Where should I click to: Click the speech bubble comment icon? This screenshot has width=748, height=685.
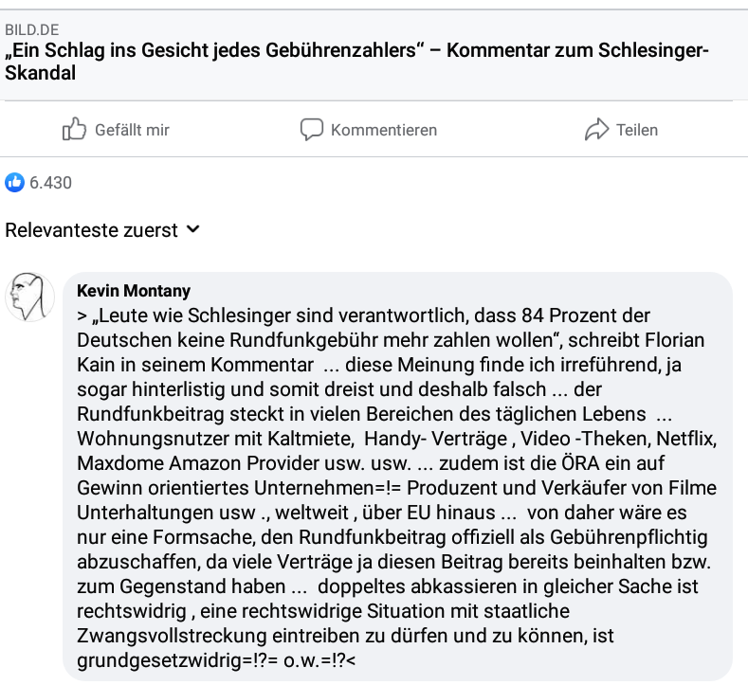pyautogui.click(x=312, y=129)
